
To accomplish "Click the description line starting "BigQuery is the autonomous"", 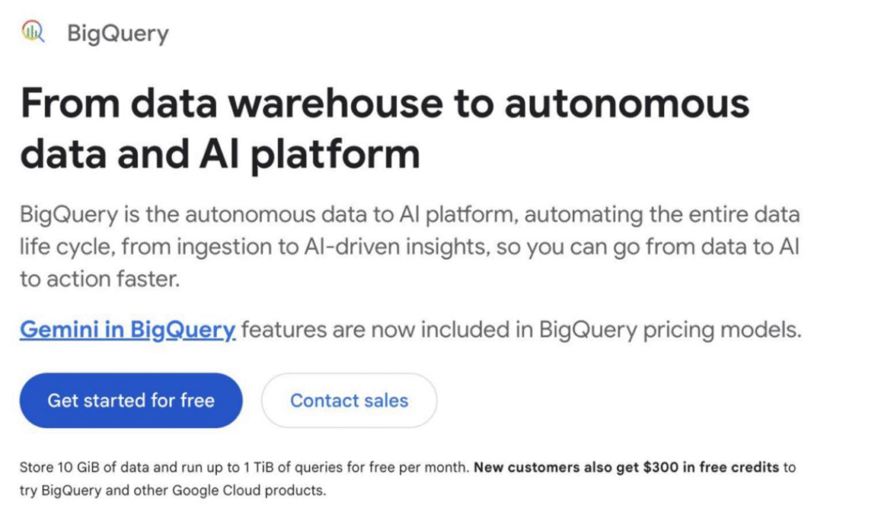I will pos(410,214).
